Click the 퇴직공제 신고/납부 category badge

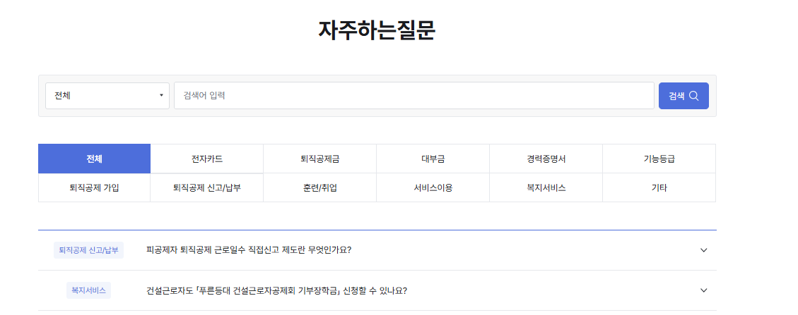(x=88, y=250)
